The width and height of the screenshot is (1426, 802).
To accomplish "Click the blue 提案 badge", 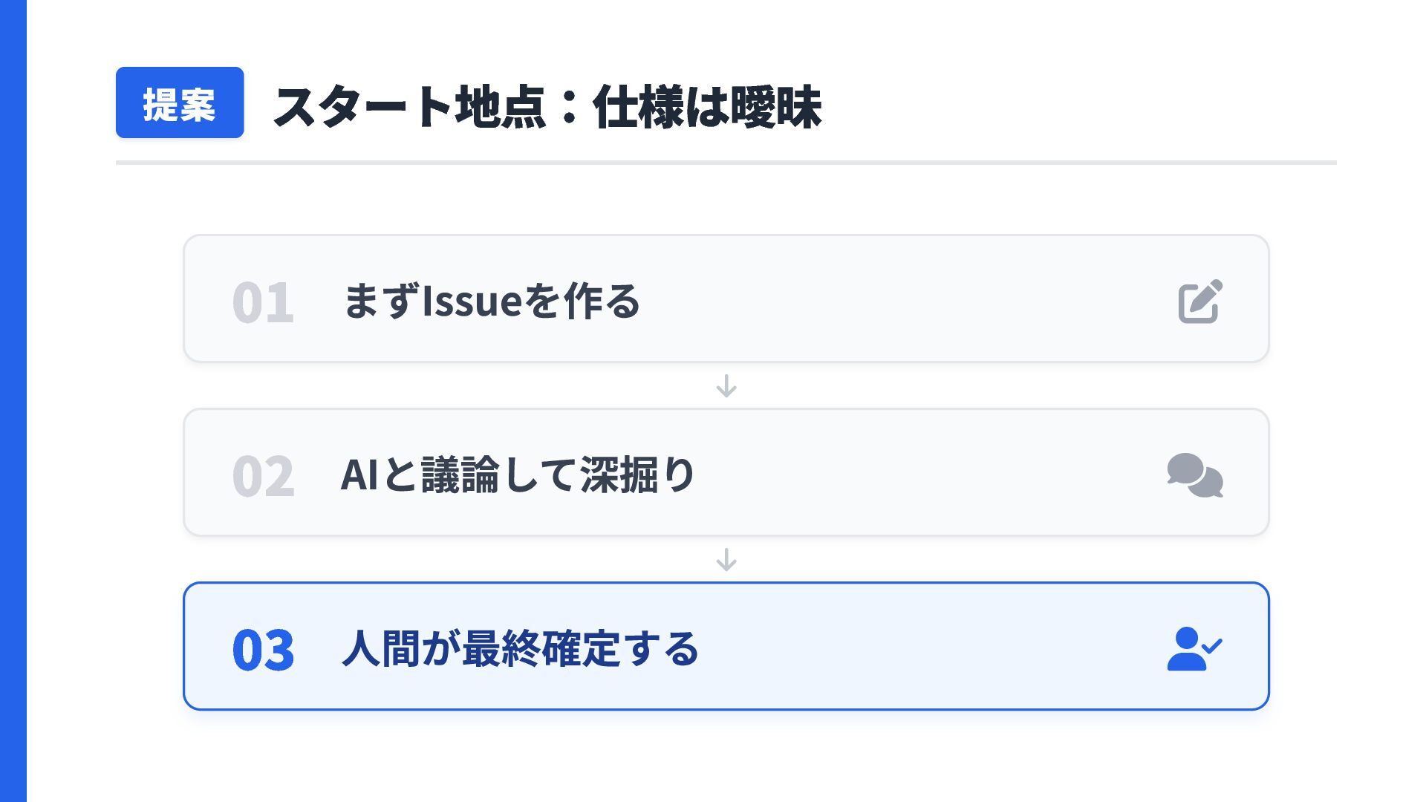I will pos(180,102).
